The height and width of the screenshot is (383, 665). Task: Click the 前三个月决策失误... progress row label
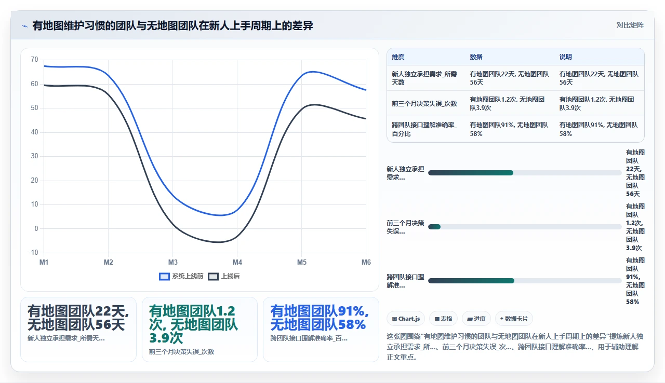(405, 227)
